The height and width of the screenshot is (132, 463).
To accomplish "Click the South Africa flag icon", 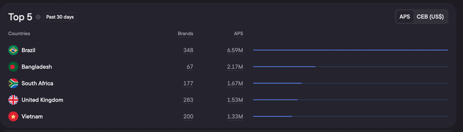I will (13, 83).
